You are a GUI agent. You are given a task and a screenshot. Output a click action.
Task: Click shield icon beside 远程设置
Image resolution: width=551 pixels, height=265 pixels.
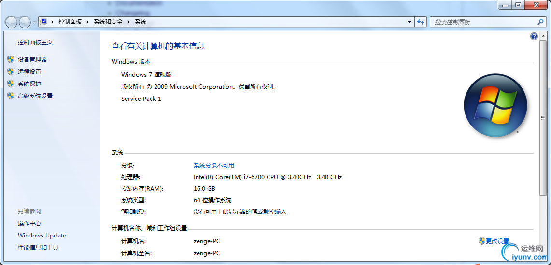pos(11,71)
